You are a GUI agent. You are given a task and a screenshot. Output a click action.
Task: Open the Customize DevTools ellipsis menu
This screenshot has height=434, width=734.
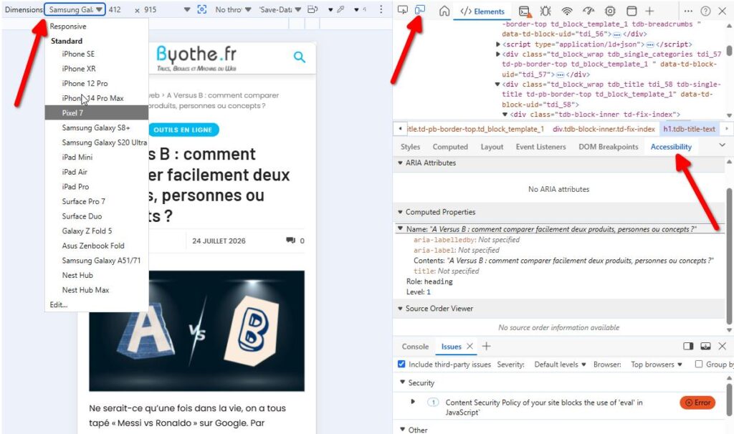coord(687,11)
